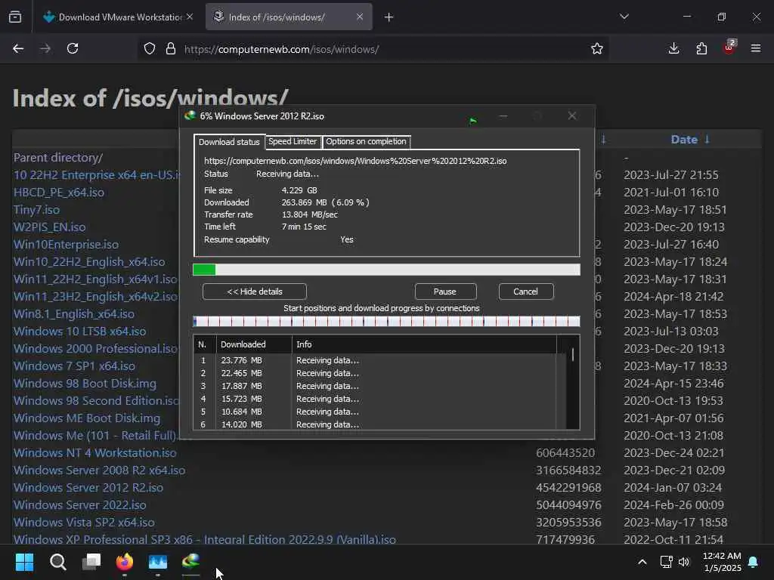The image size is (774, 580).
Task: Open the Windows Start menu
Action: [24, 562]
